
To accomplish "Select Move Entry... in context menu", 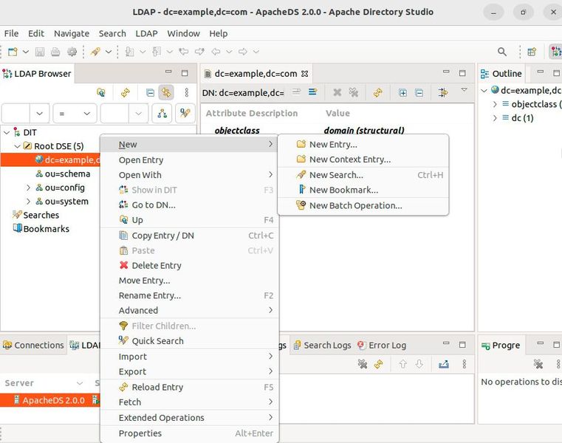I will [189, 281].
